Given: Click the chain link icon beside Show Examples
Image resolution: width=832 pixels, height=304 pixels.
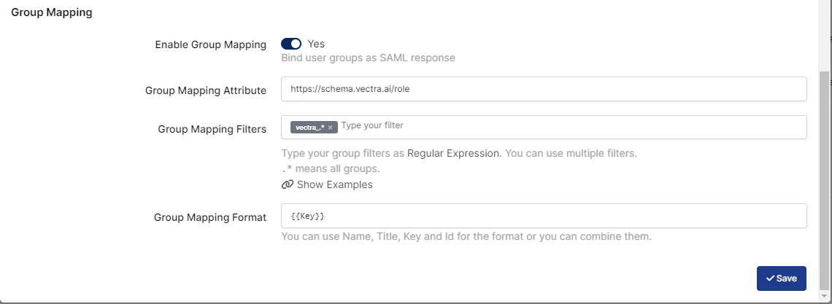Looking at the screenshot, I should (287, 184).
